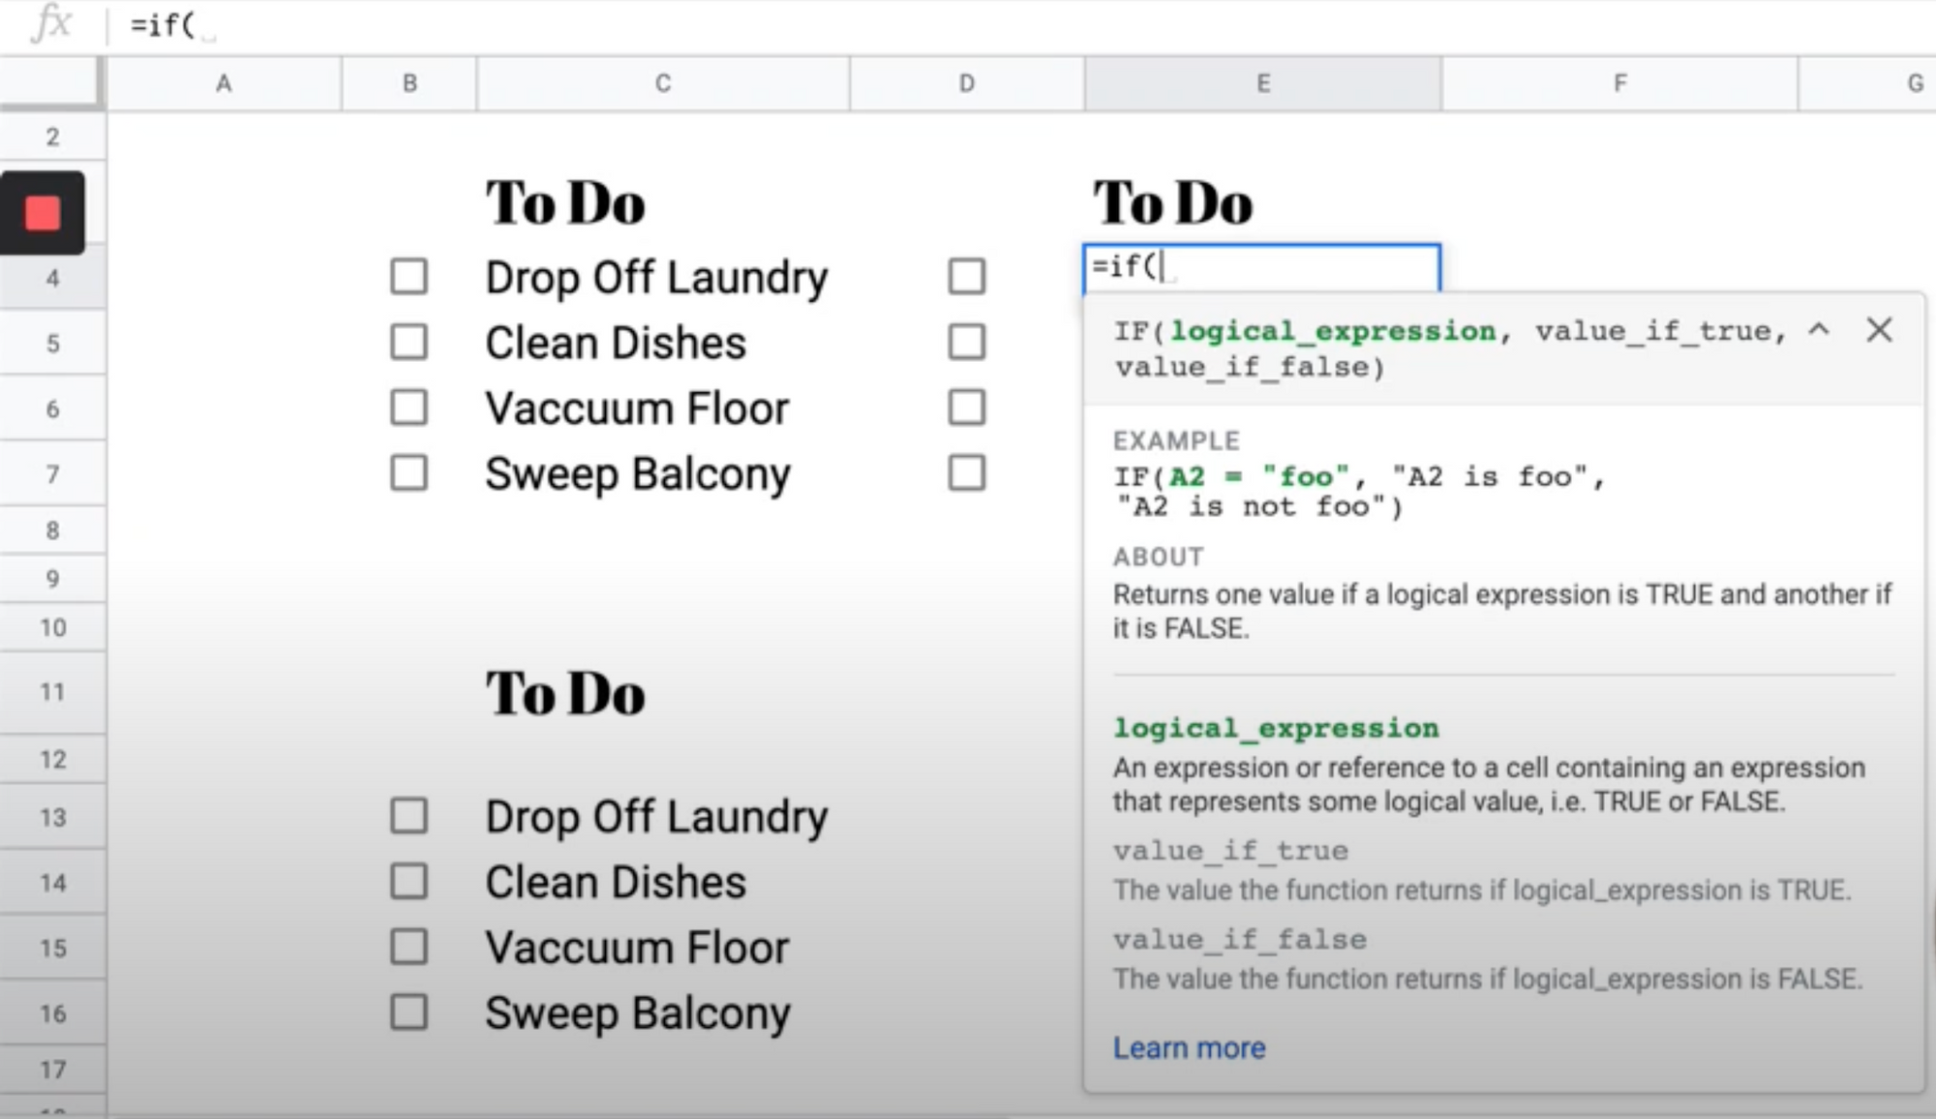Viewport: 1936px width, 1119px height.
Task: Select column E header
Action: pyautogui.click(x=1262, y=84)
